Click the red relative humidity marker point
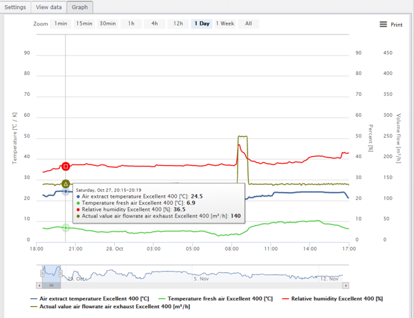The height and width of the screenshot is (318, 414). point(66,167)
